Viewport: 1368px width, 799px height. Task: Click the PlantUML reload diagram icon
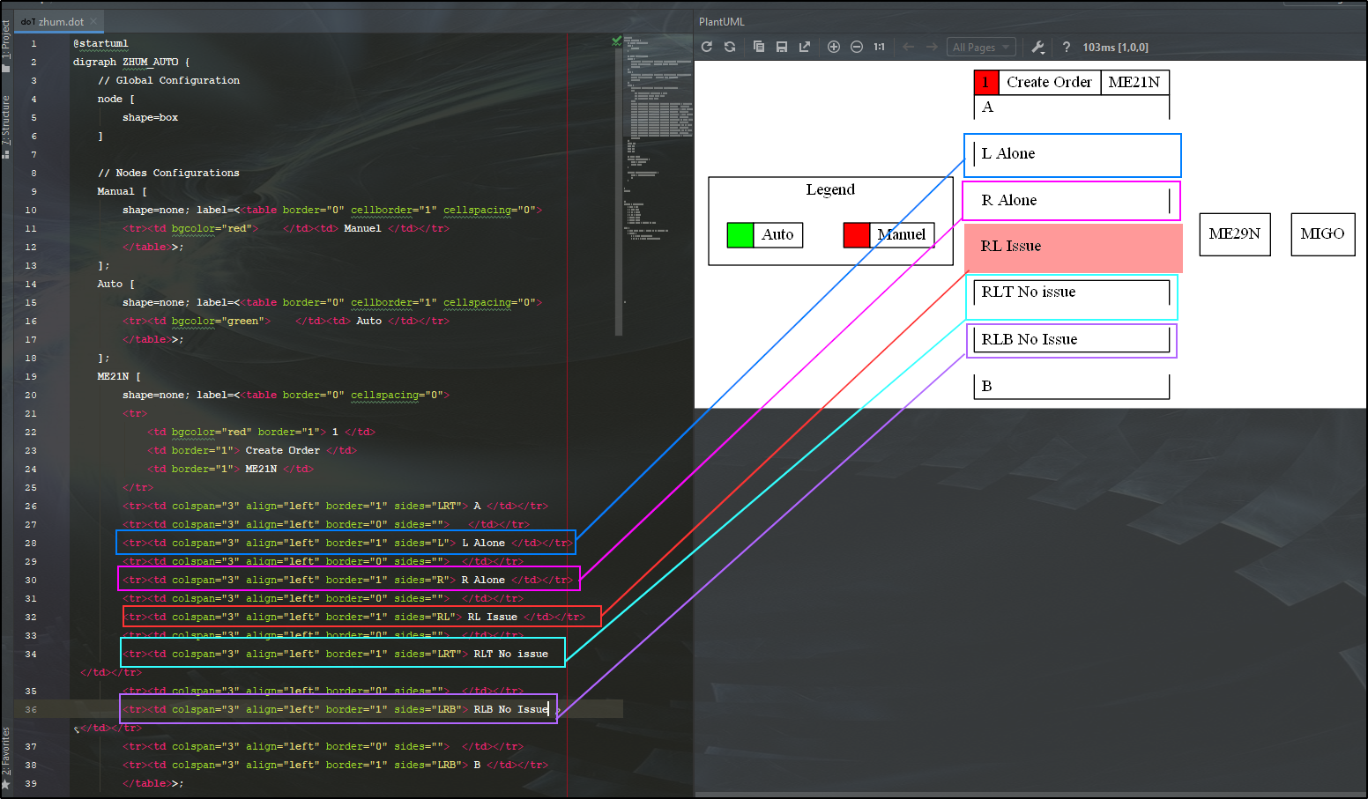tap(707, 47)
